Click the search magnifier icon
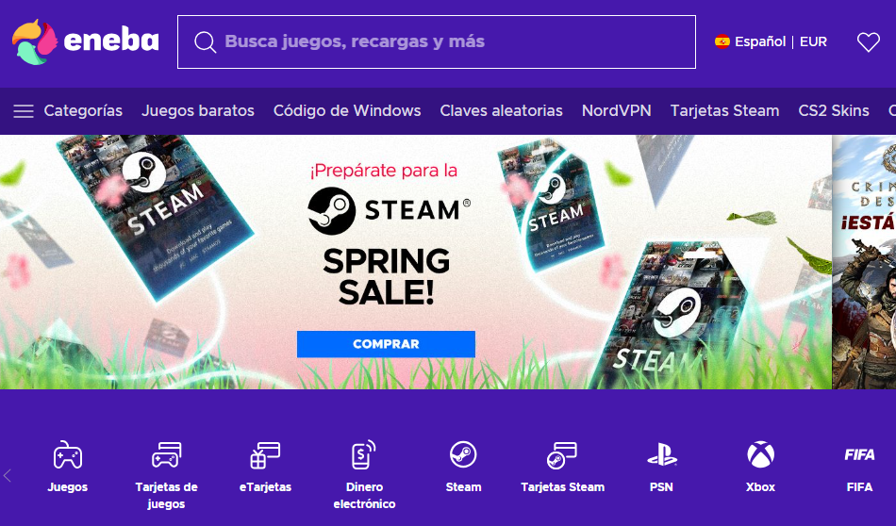This screenshot has width=896, height=526. point(205,41)
